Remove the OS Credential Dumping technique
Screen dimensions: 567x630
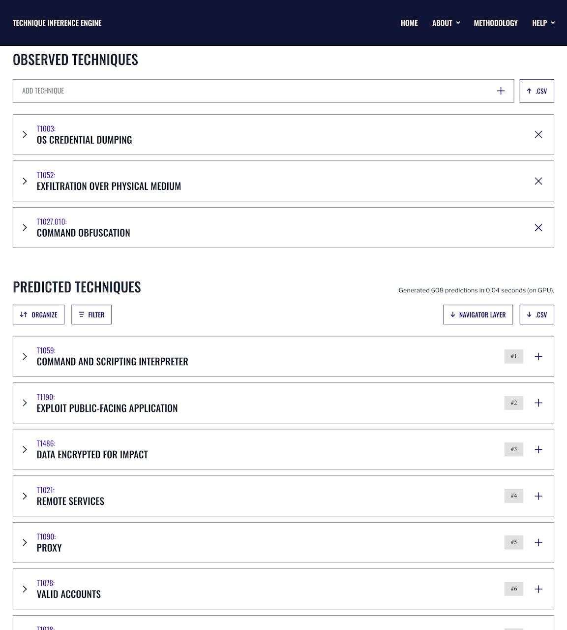pyautogui.click(x=538, y=134)
